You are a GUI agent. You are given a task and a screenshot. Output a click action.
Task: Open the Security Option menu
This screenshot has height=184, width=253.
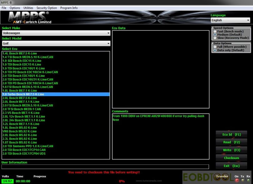point(47,8)
